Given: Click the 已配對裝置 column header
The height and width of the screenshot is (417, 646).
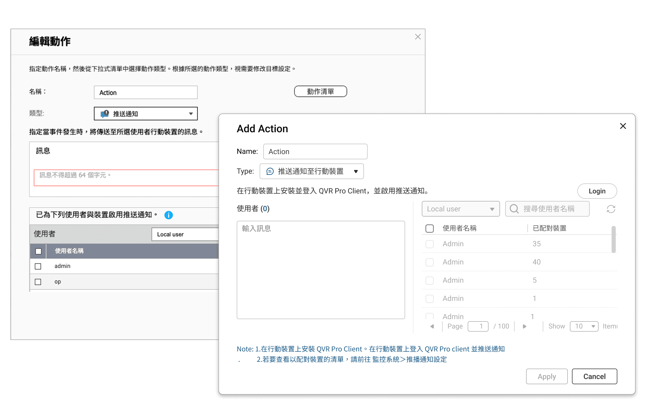Looking at the screenshot, I should (x=549, y=228).
